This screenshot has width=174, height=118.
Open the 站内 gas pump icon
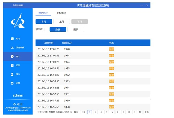click(x=12, y=39)
